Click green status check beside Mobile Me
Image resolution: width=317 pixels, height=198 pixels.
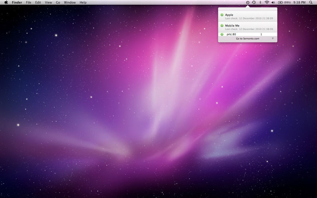tap(222, 25)
